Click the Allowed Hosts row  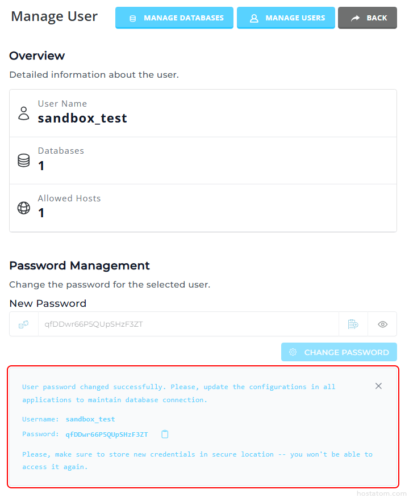tap(203, 208)
